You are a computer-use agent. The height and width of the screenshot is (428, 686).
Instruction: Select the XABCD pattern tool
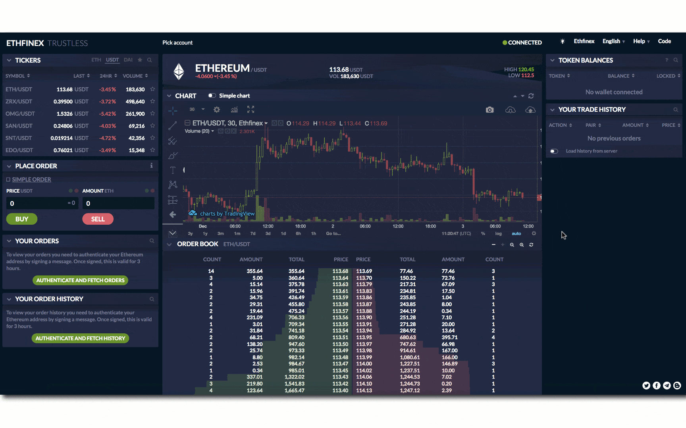[x=173, y=185]
